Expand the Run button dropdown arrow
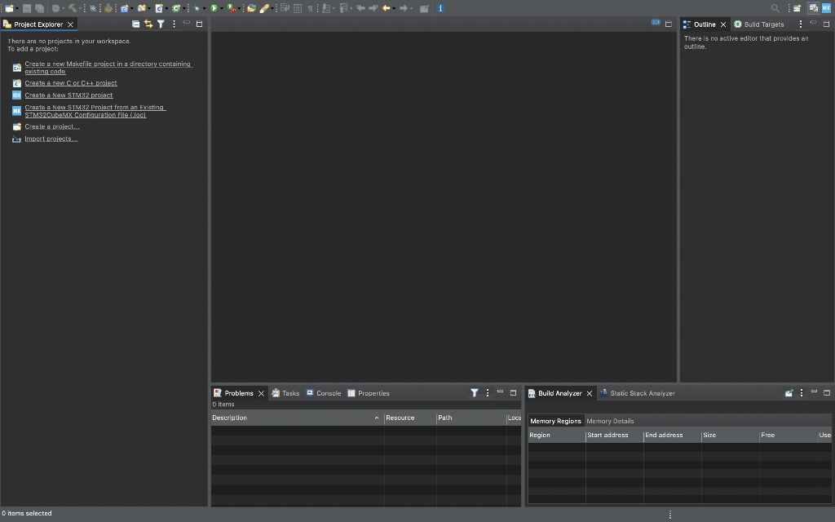Image resolution: width=835 pixels, height=522 pixels. tap(222, 8)
